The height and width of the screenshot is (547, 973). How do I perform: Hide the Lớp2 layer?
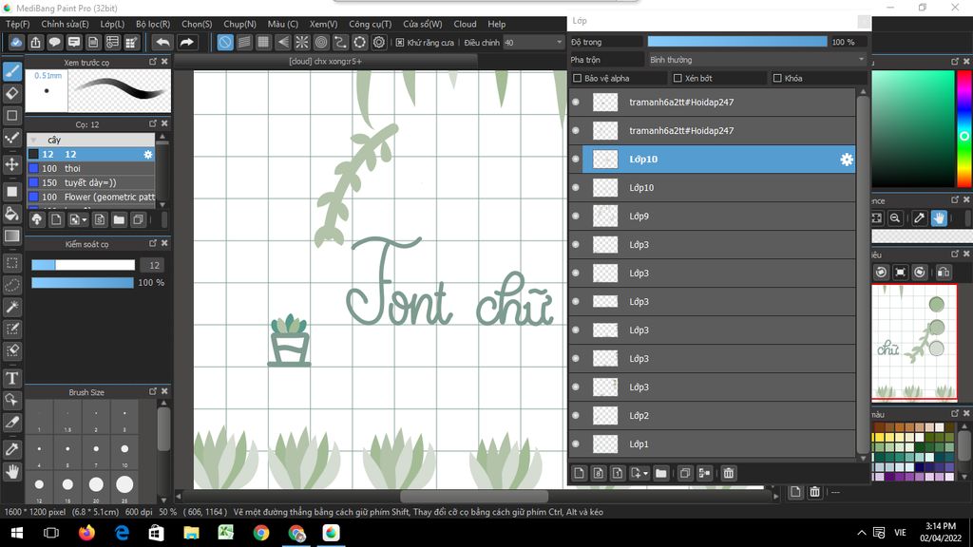576,416
